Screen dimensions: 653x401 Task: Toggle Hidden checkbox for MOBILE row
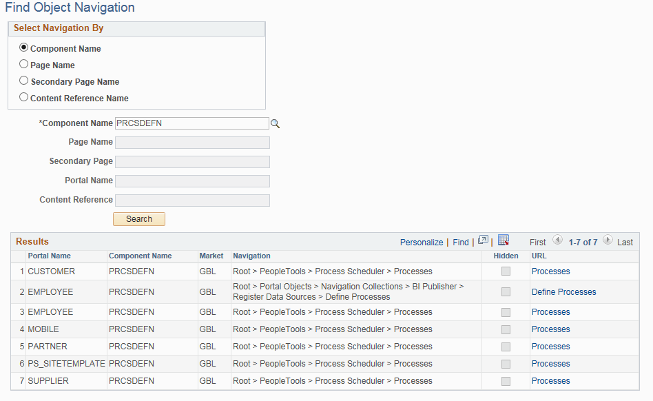click(506, 329)
